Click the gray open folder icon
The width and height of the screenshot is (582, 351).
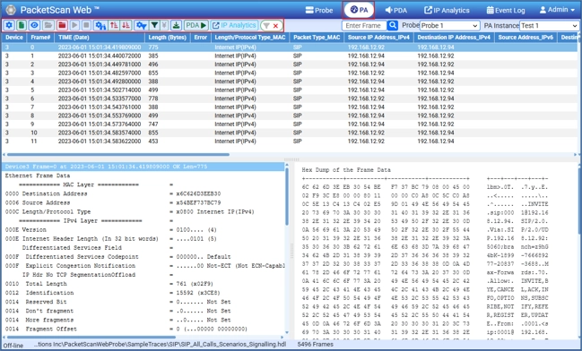[48, 25]
